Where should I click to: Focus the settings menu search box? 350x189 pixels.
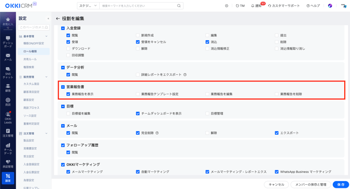pyautogui.click(x=33, y=27)
